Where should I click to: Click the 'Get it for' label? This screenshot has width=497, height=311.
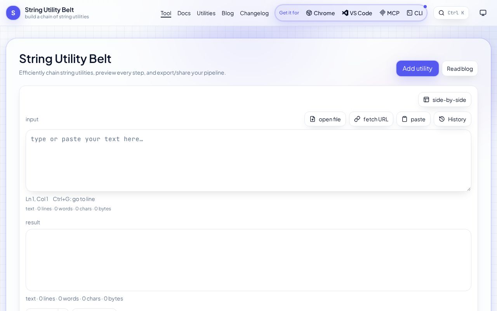289,13
